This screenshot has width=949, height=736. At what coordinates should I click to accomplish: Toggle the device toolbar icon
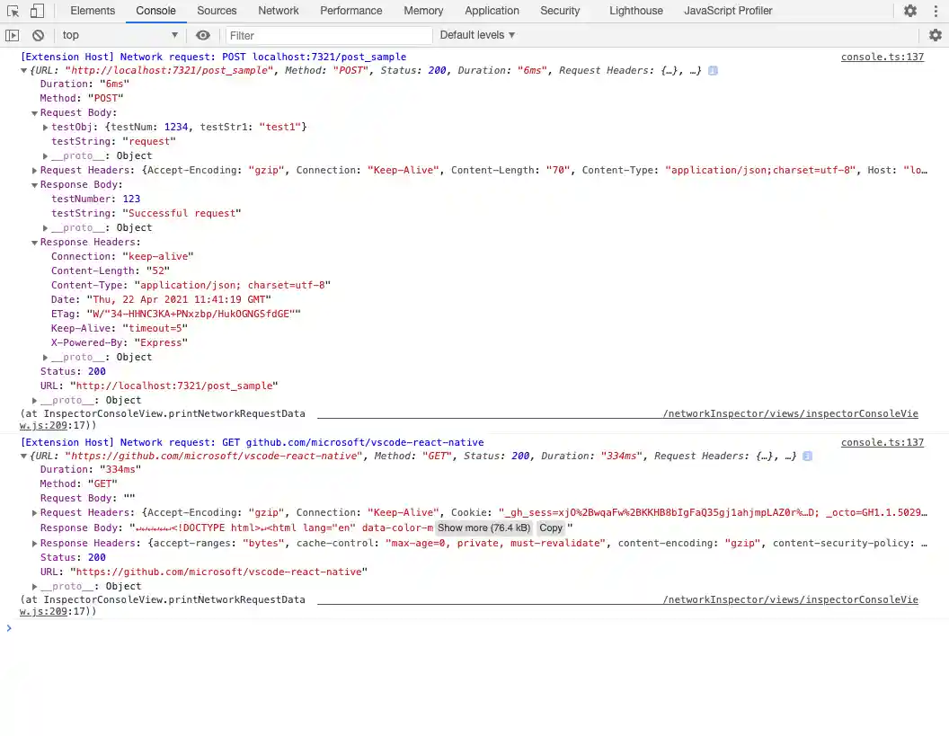[37, 11]
